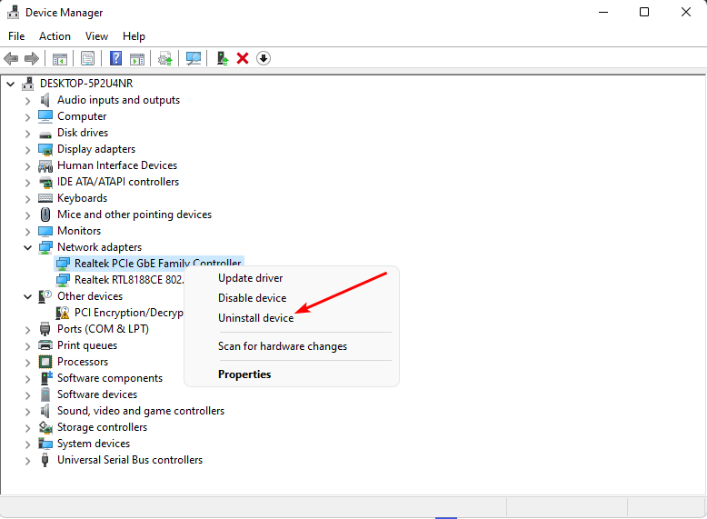The width and height of the screenshot is (707, 519).
Task: Click the Back arrow toolbar icon
Action: coord(11,58)
